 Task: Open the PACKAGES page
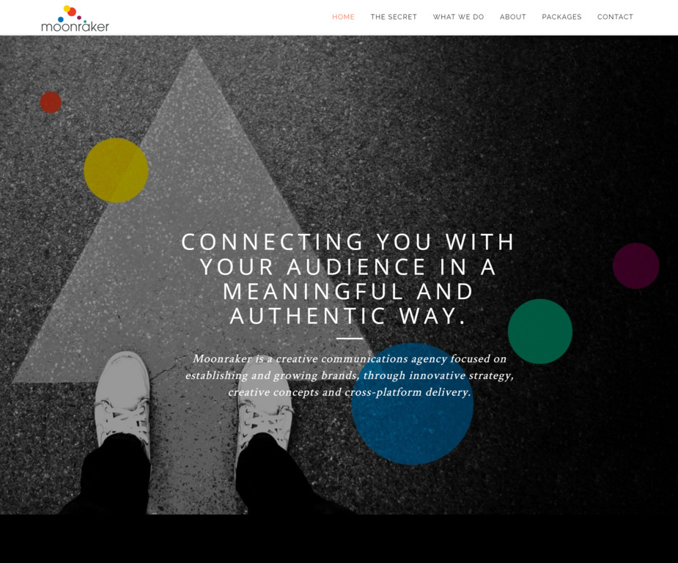coord(561,17)
